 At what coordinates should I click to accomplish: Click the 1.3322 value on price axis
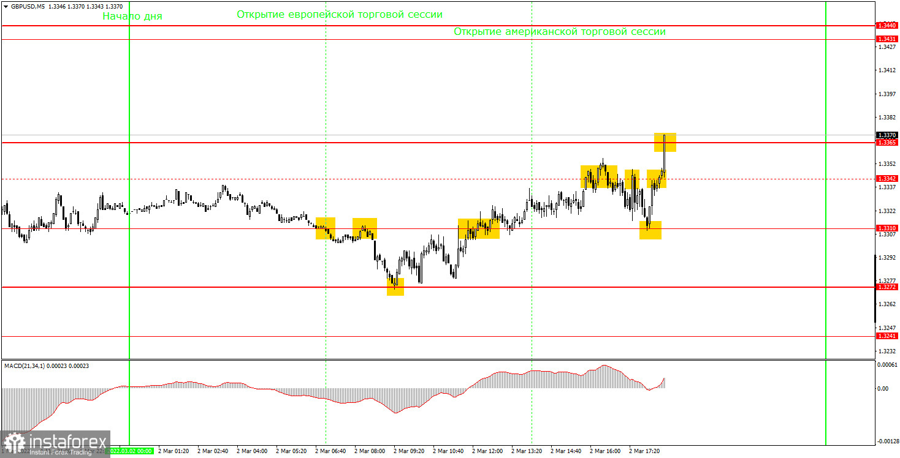887,211
